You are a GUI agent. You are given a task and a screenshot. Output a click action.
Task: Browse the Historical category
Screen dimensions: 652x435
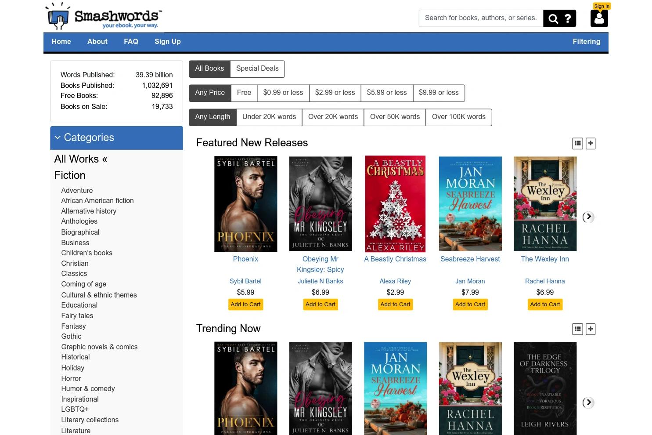click(76, 357)
